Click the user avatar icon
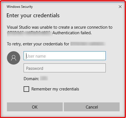 click(14, 58)
